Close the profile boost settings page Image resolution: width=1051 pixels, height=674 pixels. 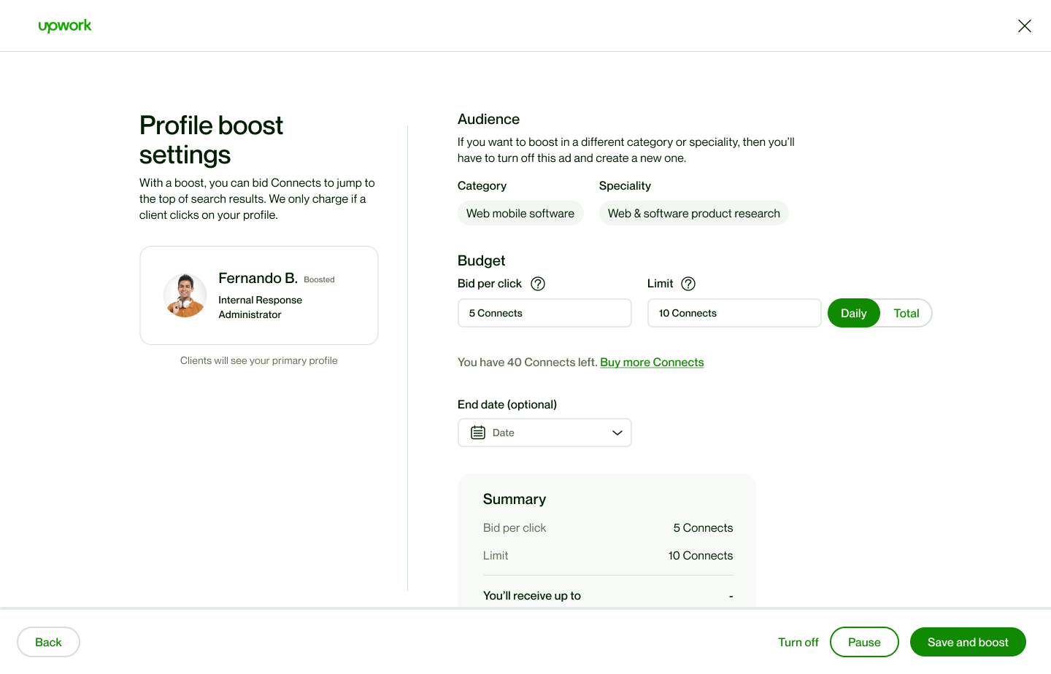coord(1024,26)
